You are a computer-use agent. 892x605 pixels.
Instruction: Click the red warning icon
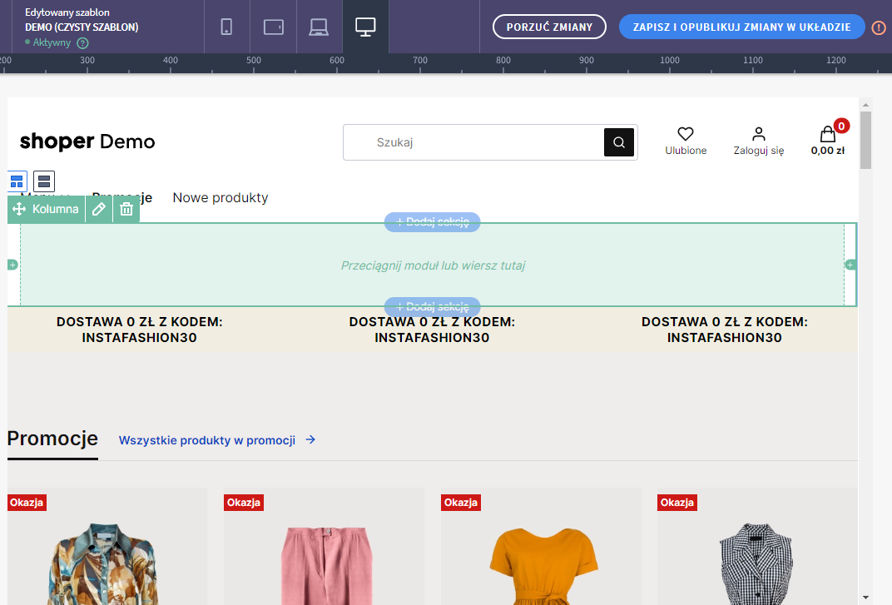tap(879, 27)
